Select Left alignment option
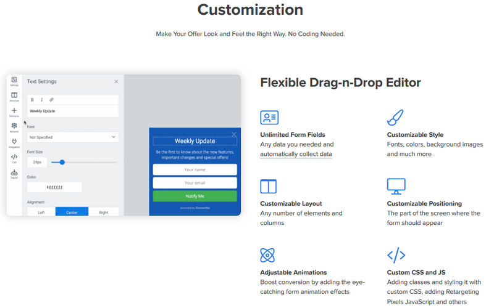Screen dimensions: 494x308 (x=41, y=212)
